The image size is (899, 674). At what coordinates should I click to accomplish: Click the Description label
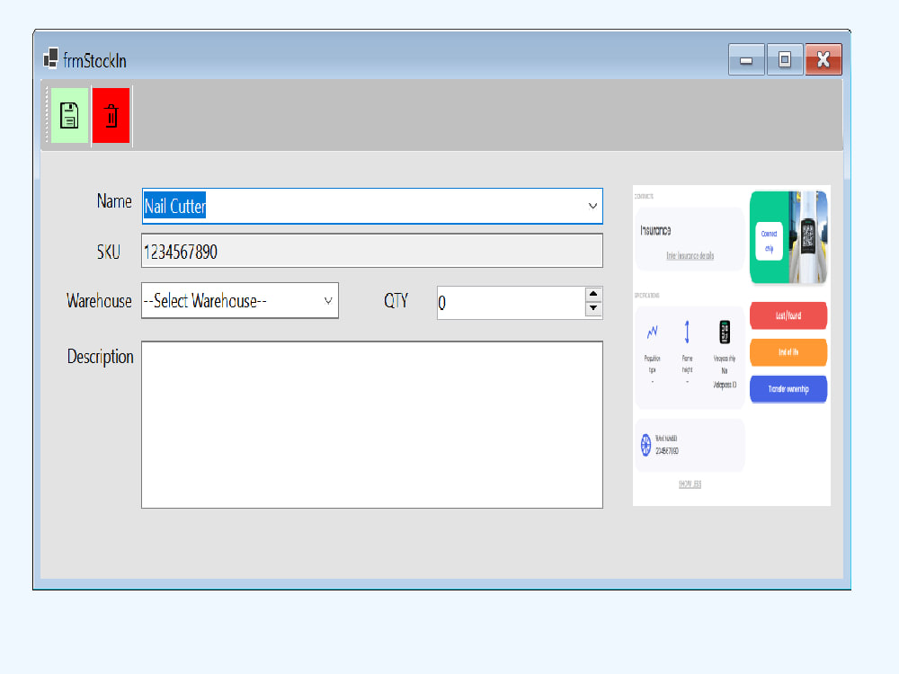(101, 357)
